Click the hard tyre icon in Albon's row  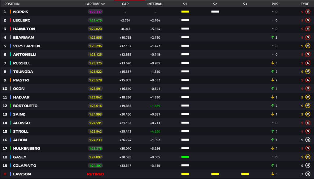[x=308, y=140]
